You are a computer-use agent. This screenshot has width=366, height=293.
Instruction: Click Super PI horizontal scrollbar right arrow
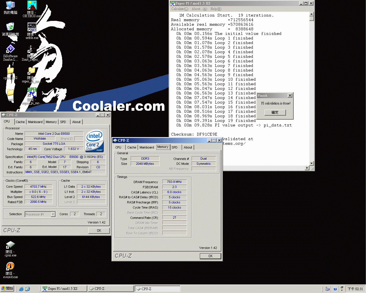tap(307, 168)
